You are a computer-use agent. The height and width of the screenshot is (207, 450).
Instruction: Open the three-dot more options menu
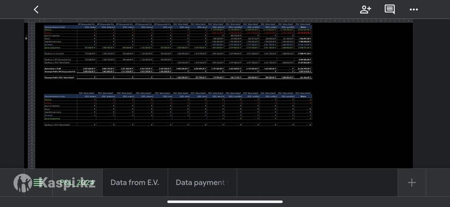click(414, 10)
